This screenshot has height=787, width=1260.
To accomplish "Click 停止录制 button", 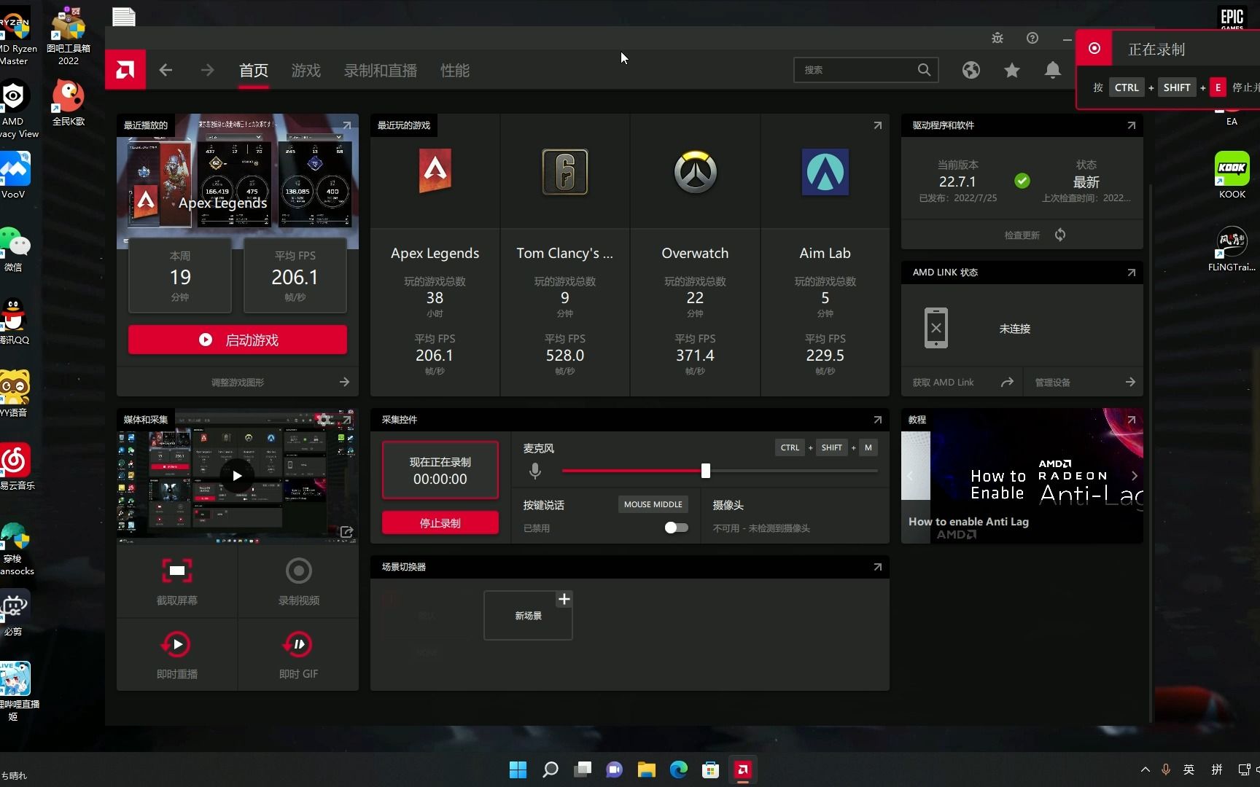I will (x=440, y=523).
